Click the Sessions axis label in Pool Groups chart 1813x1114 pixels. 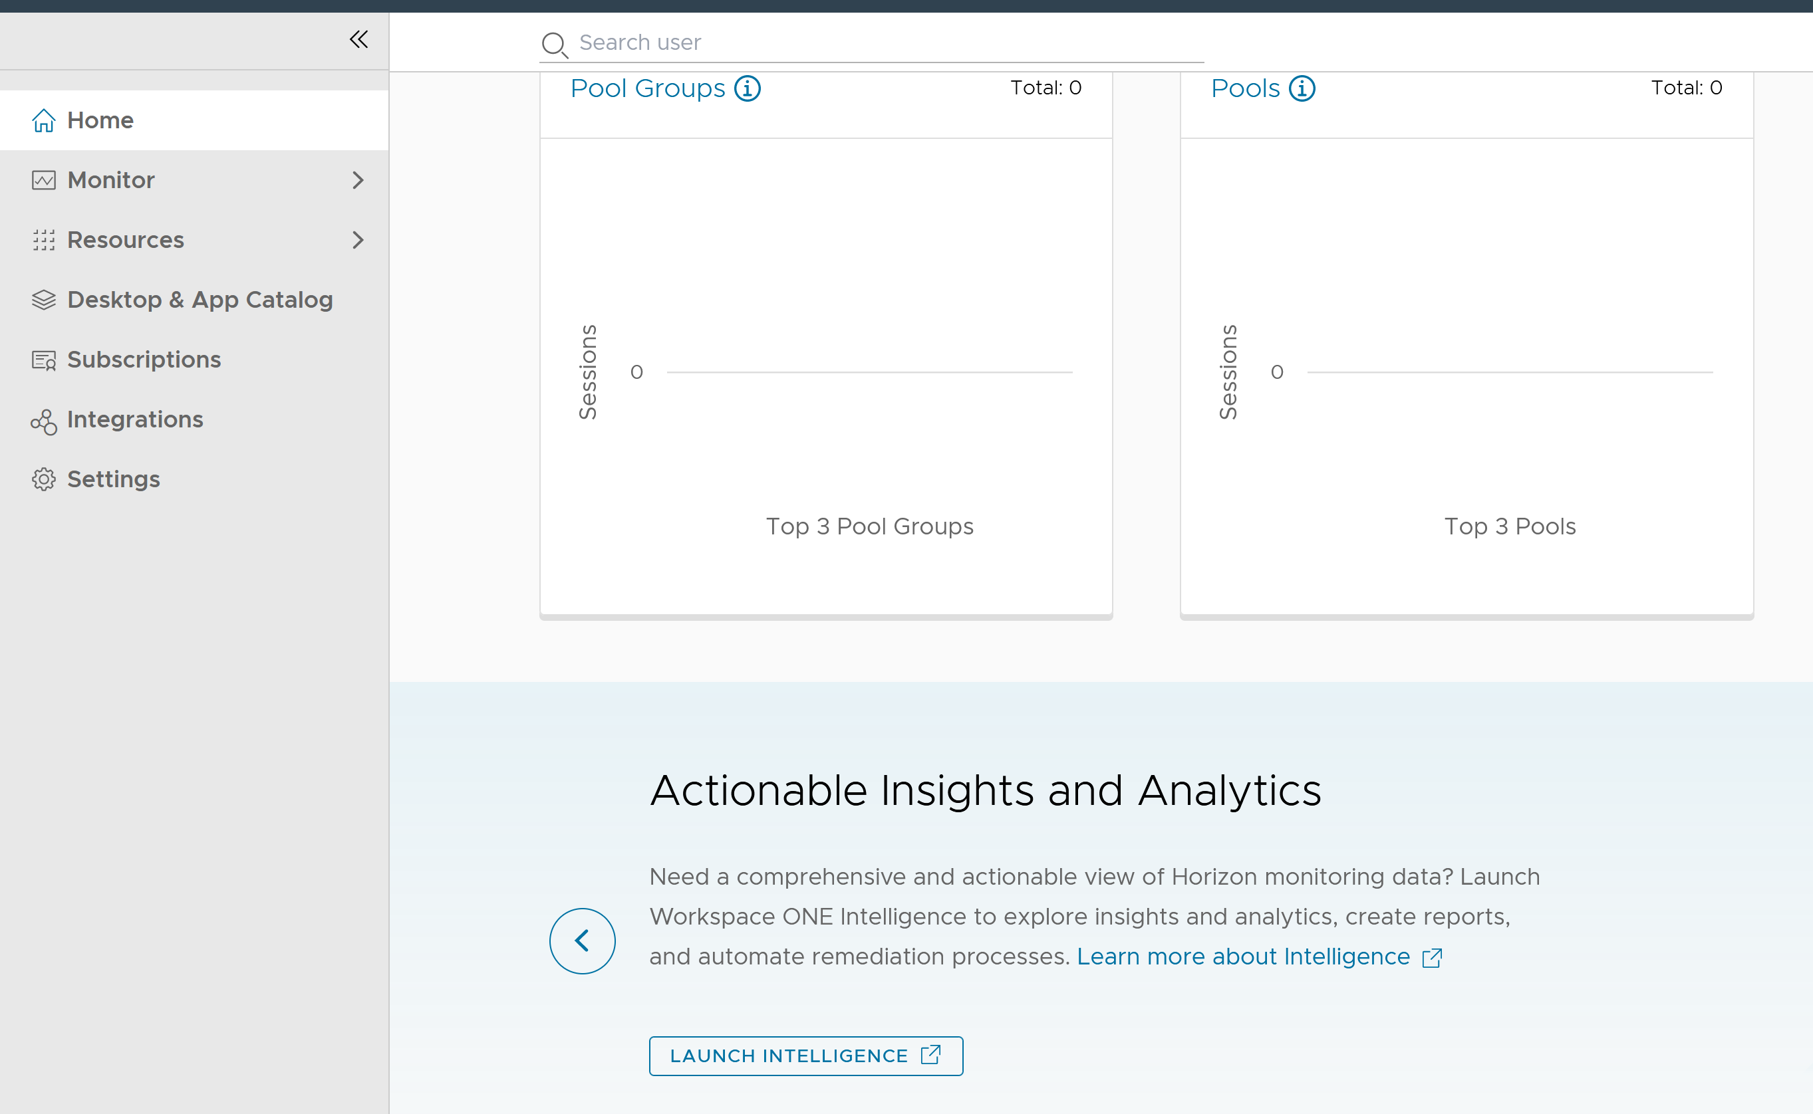point(587,372)
